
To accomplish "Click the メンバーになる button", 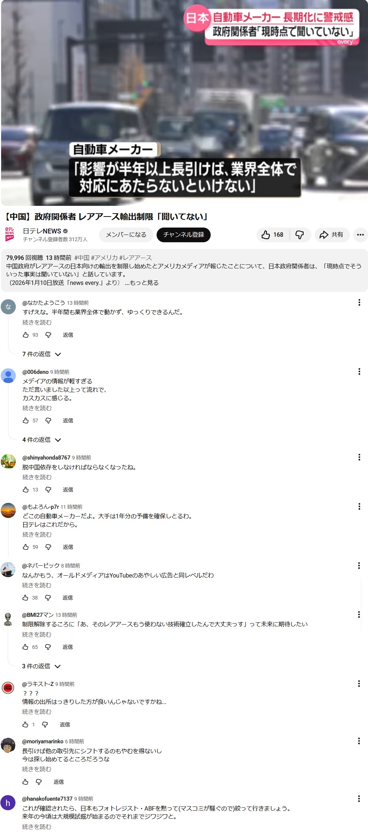I will (126, 235).
